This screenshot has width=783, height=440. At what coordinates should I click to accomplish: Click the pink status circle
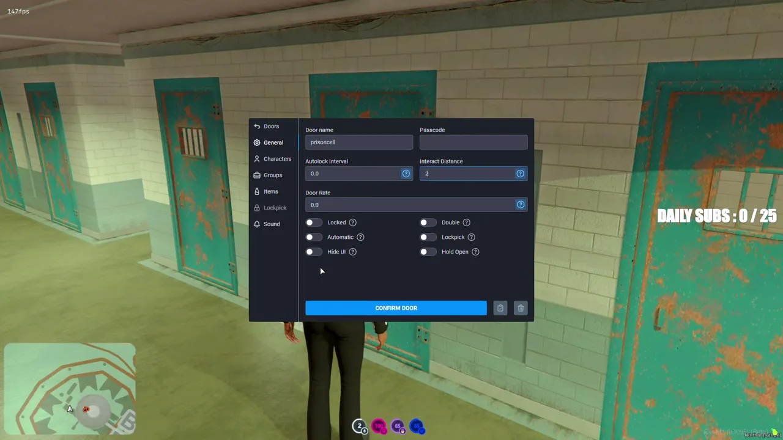[x=379, y=426]
